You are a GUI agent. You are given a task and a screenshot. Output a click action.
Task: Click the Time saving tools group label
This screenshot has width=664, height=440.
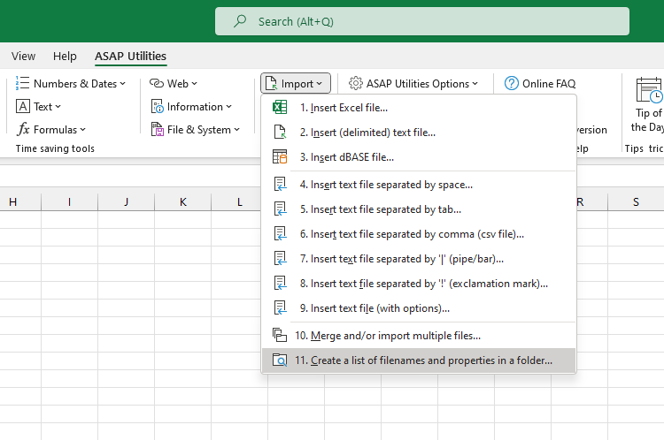click(x=55, y=148)
